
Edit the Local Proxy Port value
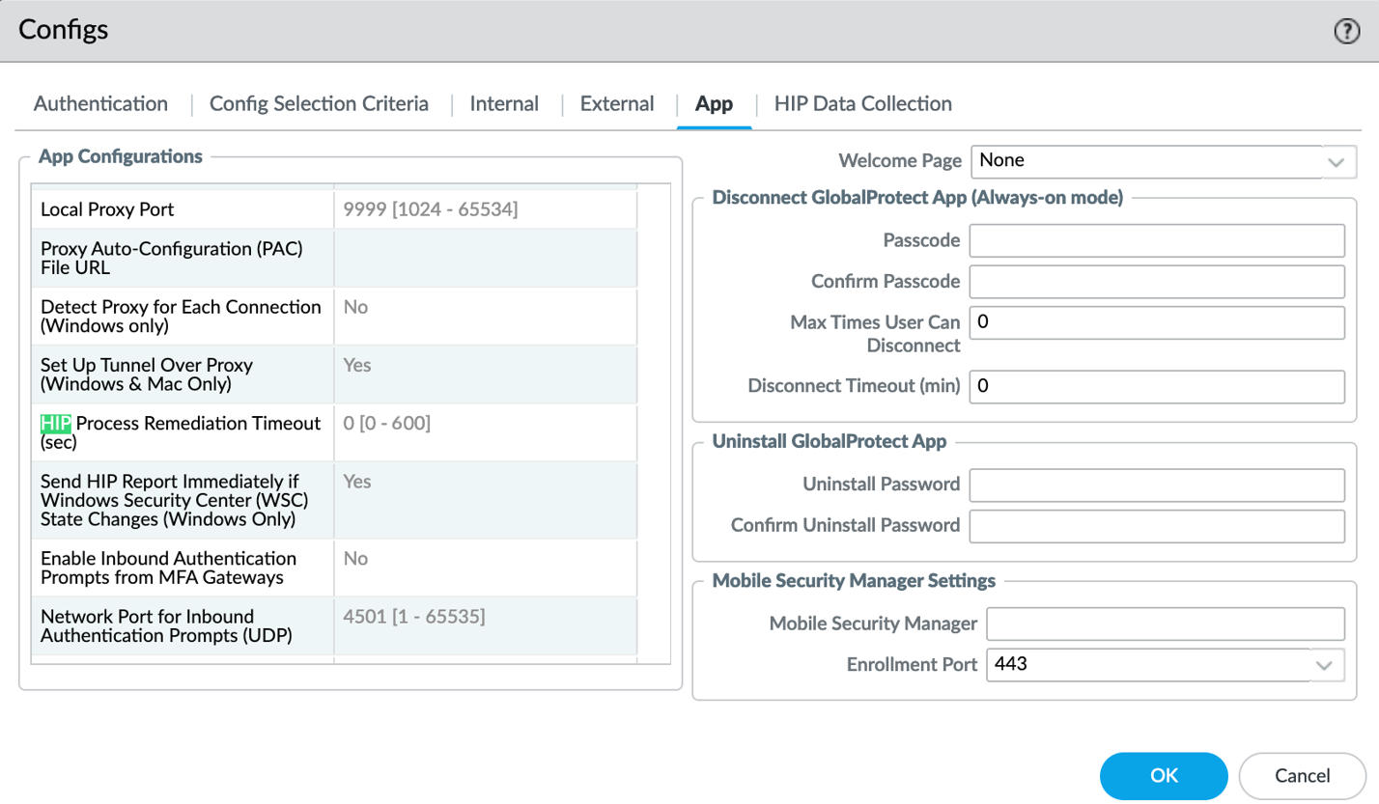tap(484, 208)
